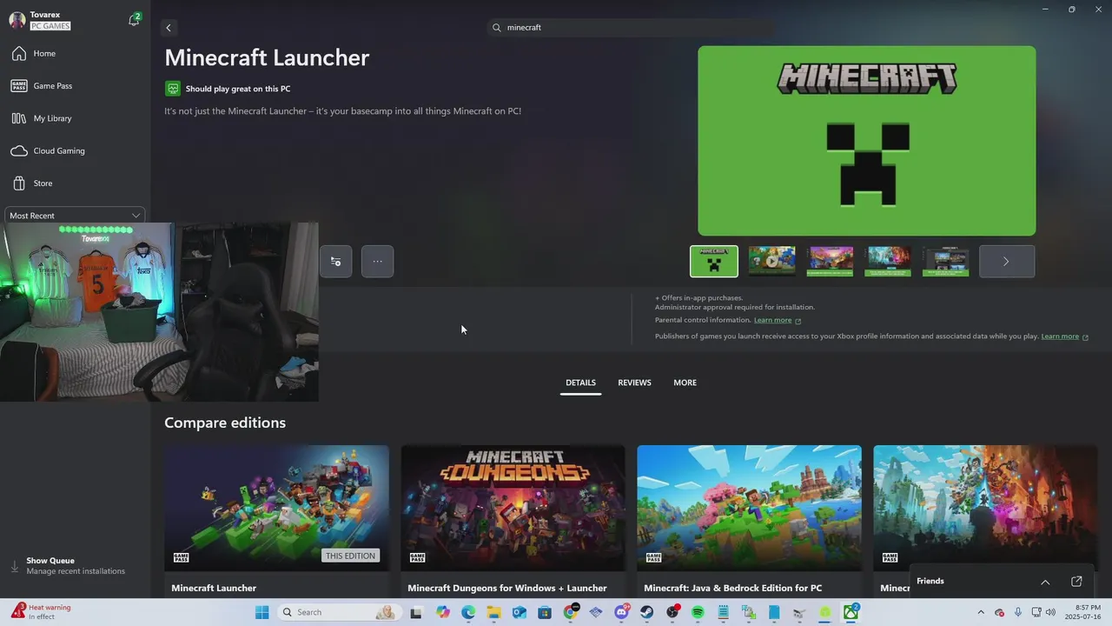Open Microsoft Store from the taskbar
This screenshot has height=626, width=1112.
545,612
